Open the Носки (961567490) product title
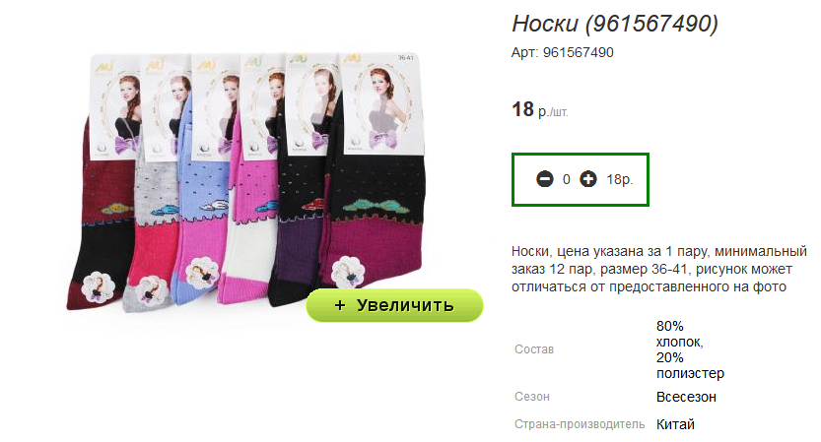 [x=615, y=24]
